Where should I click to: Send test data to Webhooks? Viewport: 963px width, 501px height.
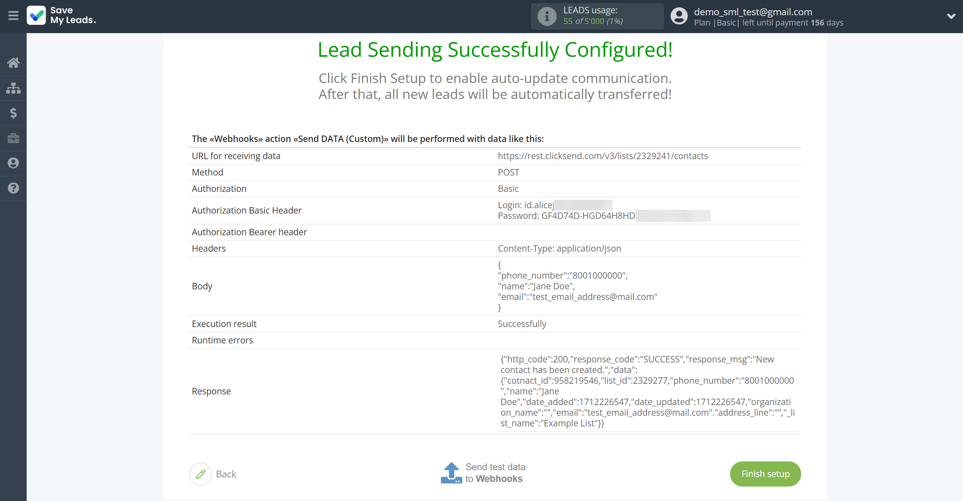pos(483,473)
